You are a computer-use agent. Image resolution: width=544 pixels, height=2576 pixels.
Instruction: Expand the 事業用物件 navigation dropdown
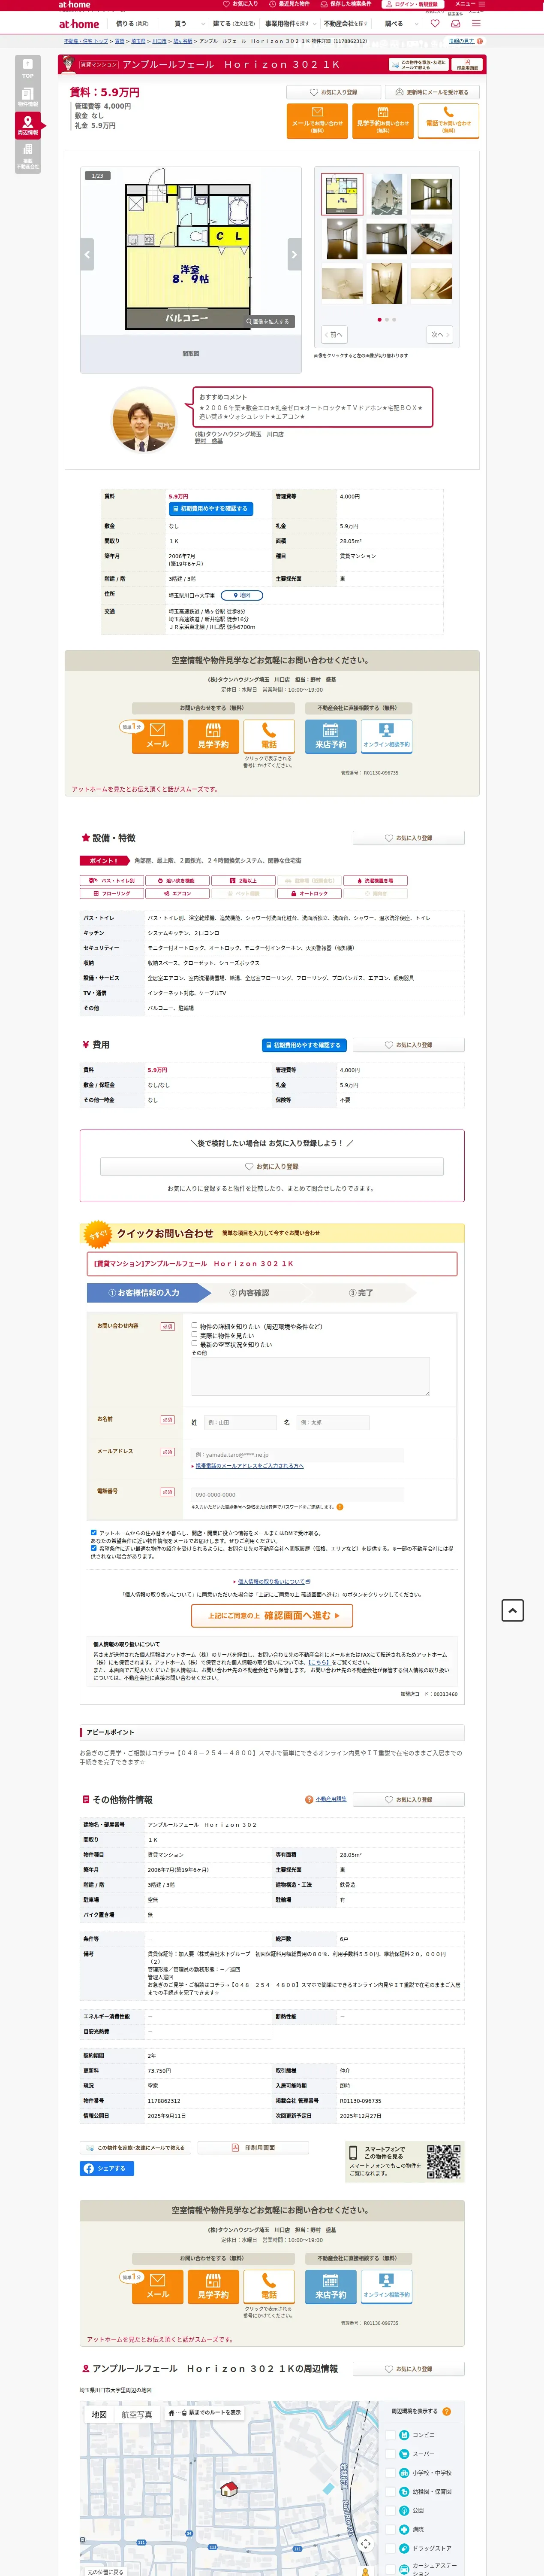(x=291, y=24)
